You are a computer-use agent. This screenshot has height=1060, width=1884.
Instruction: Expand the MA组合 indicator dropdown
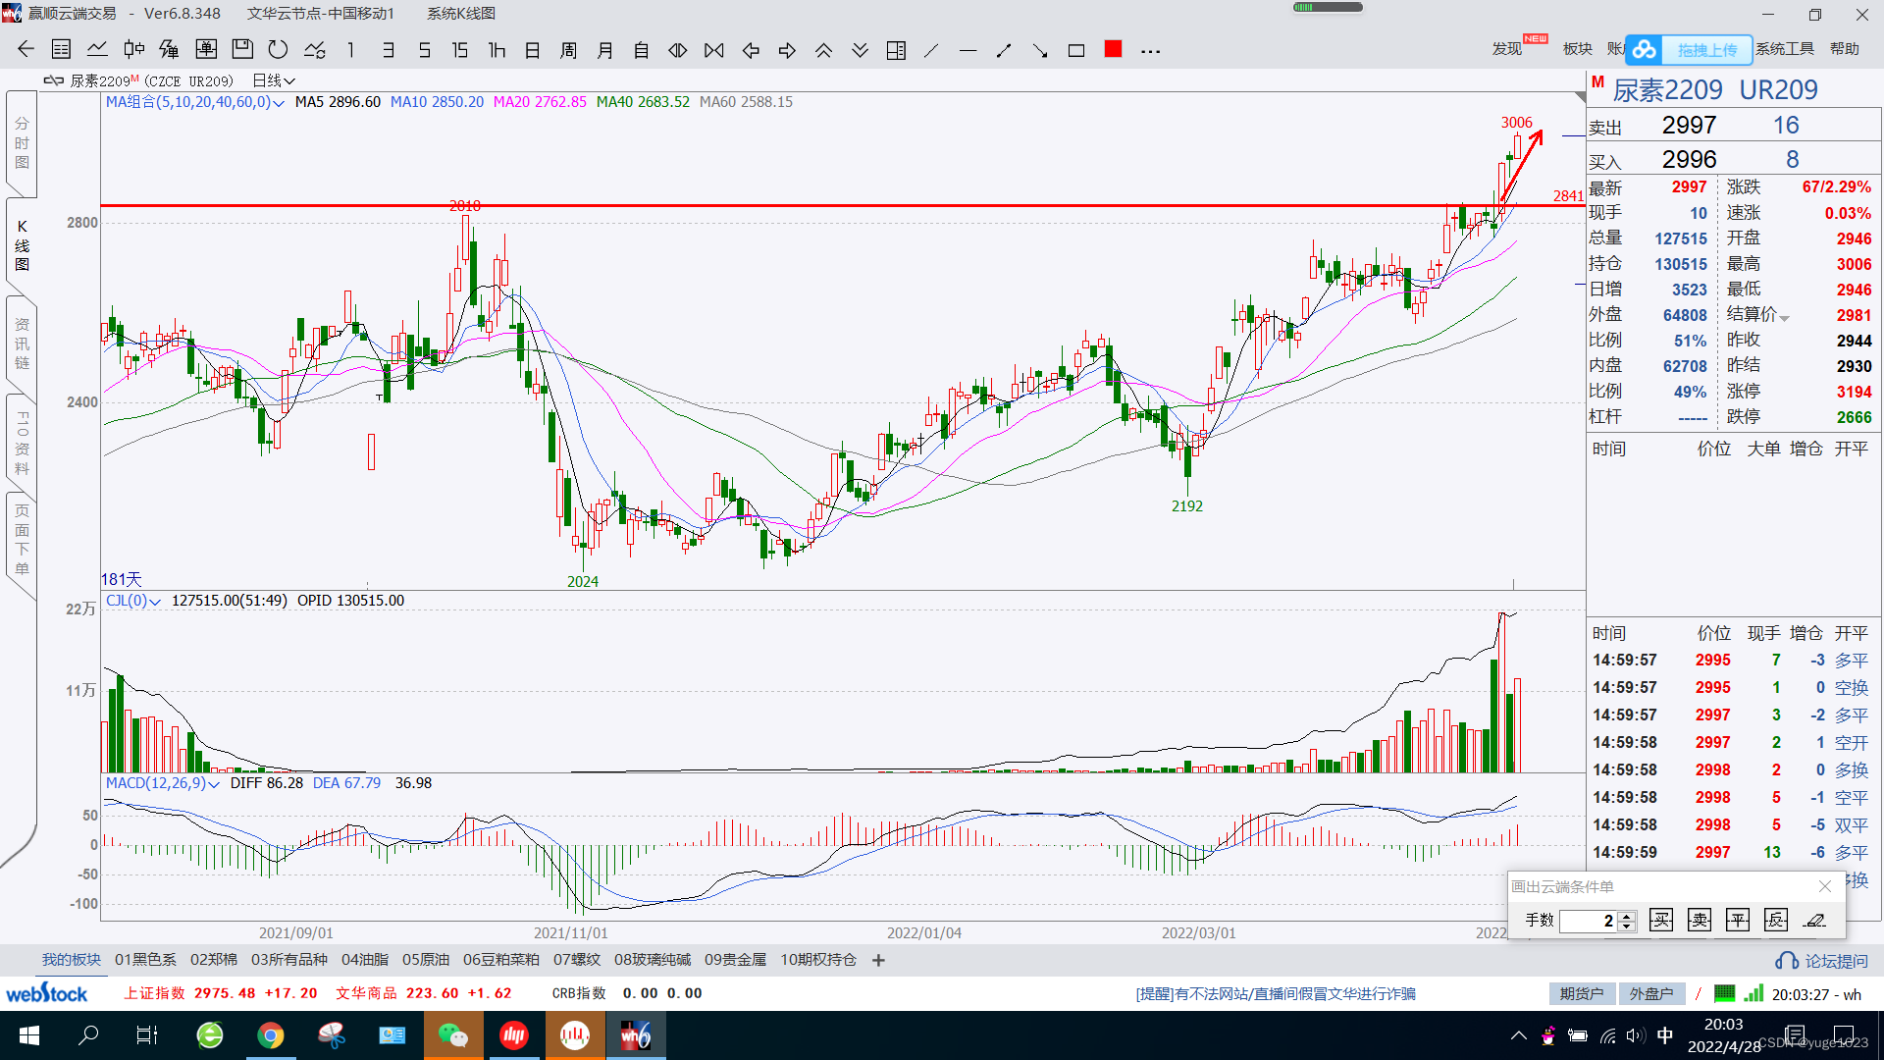tap(279, 103)
